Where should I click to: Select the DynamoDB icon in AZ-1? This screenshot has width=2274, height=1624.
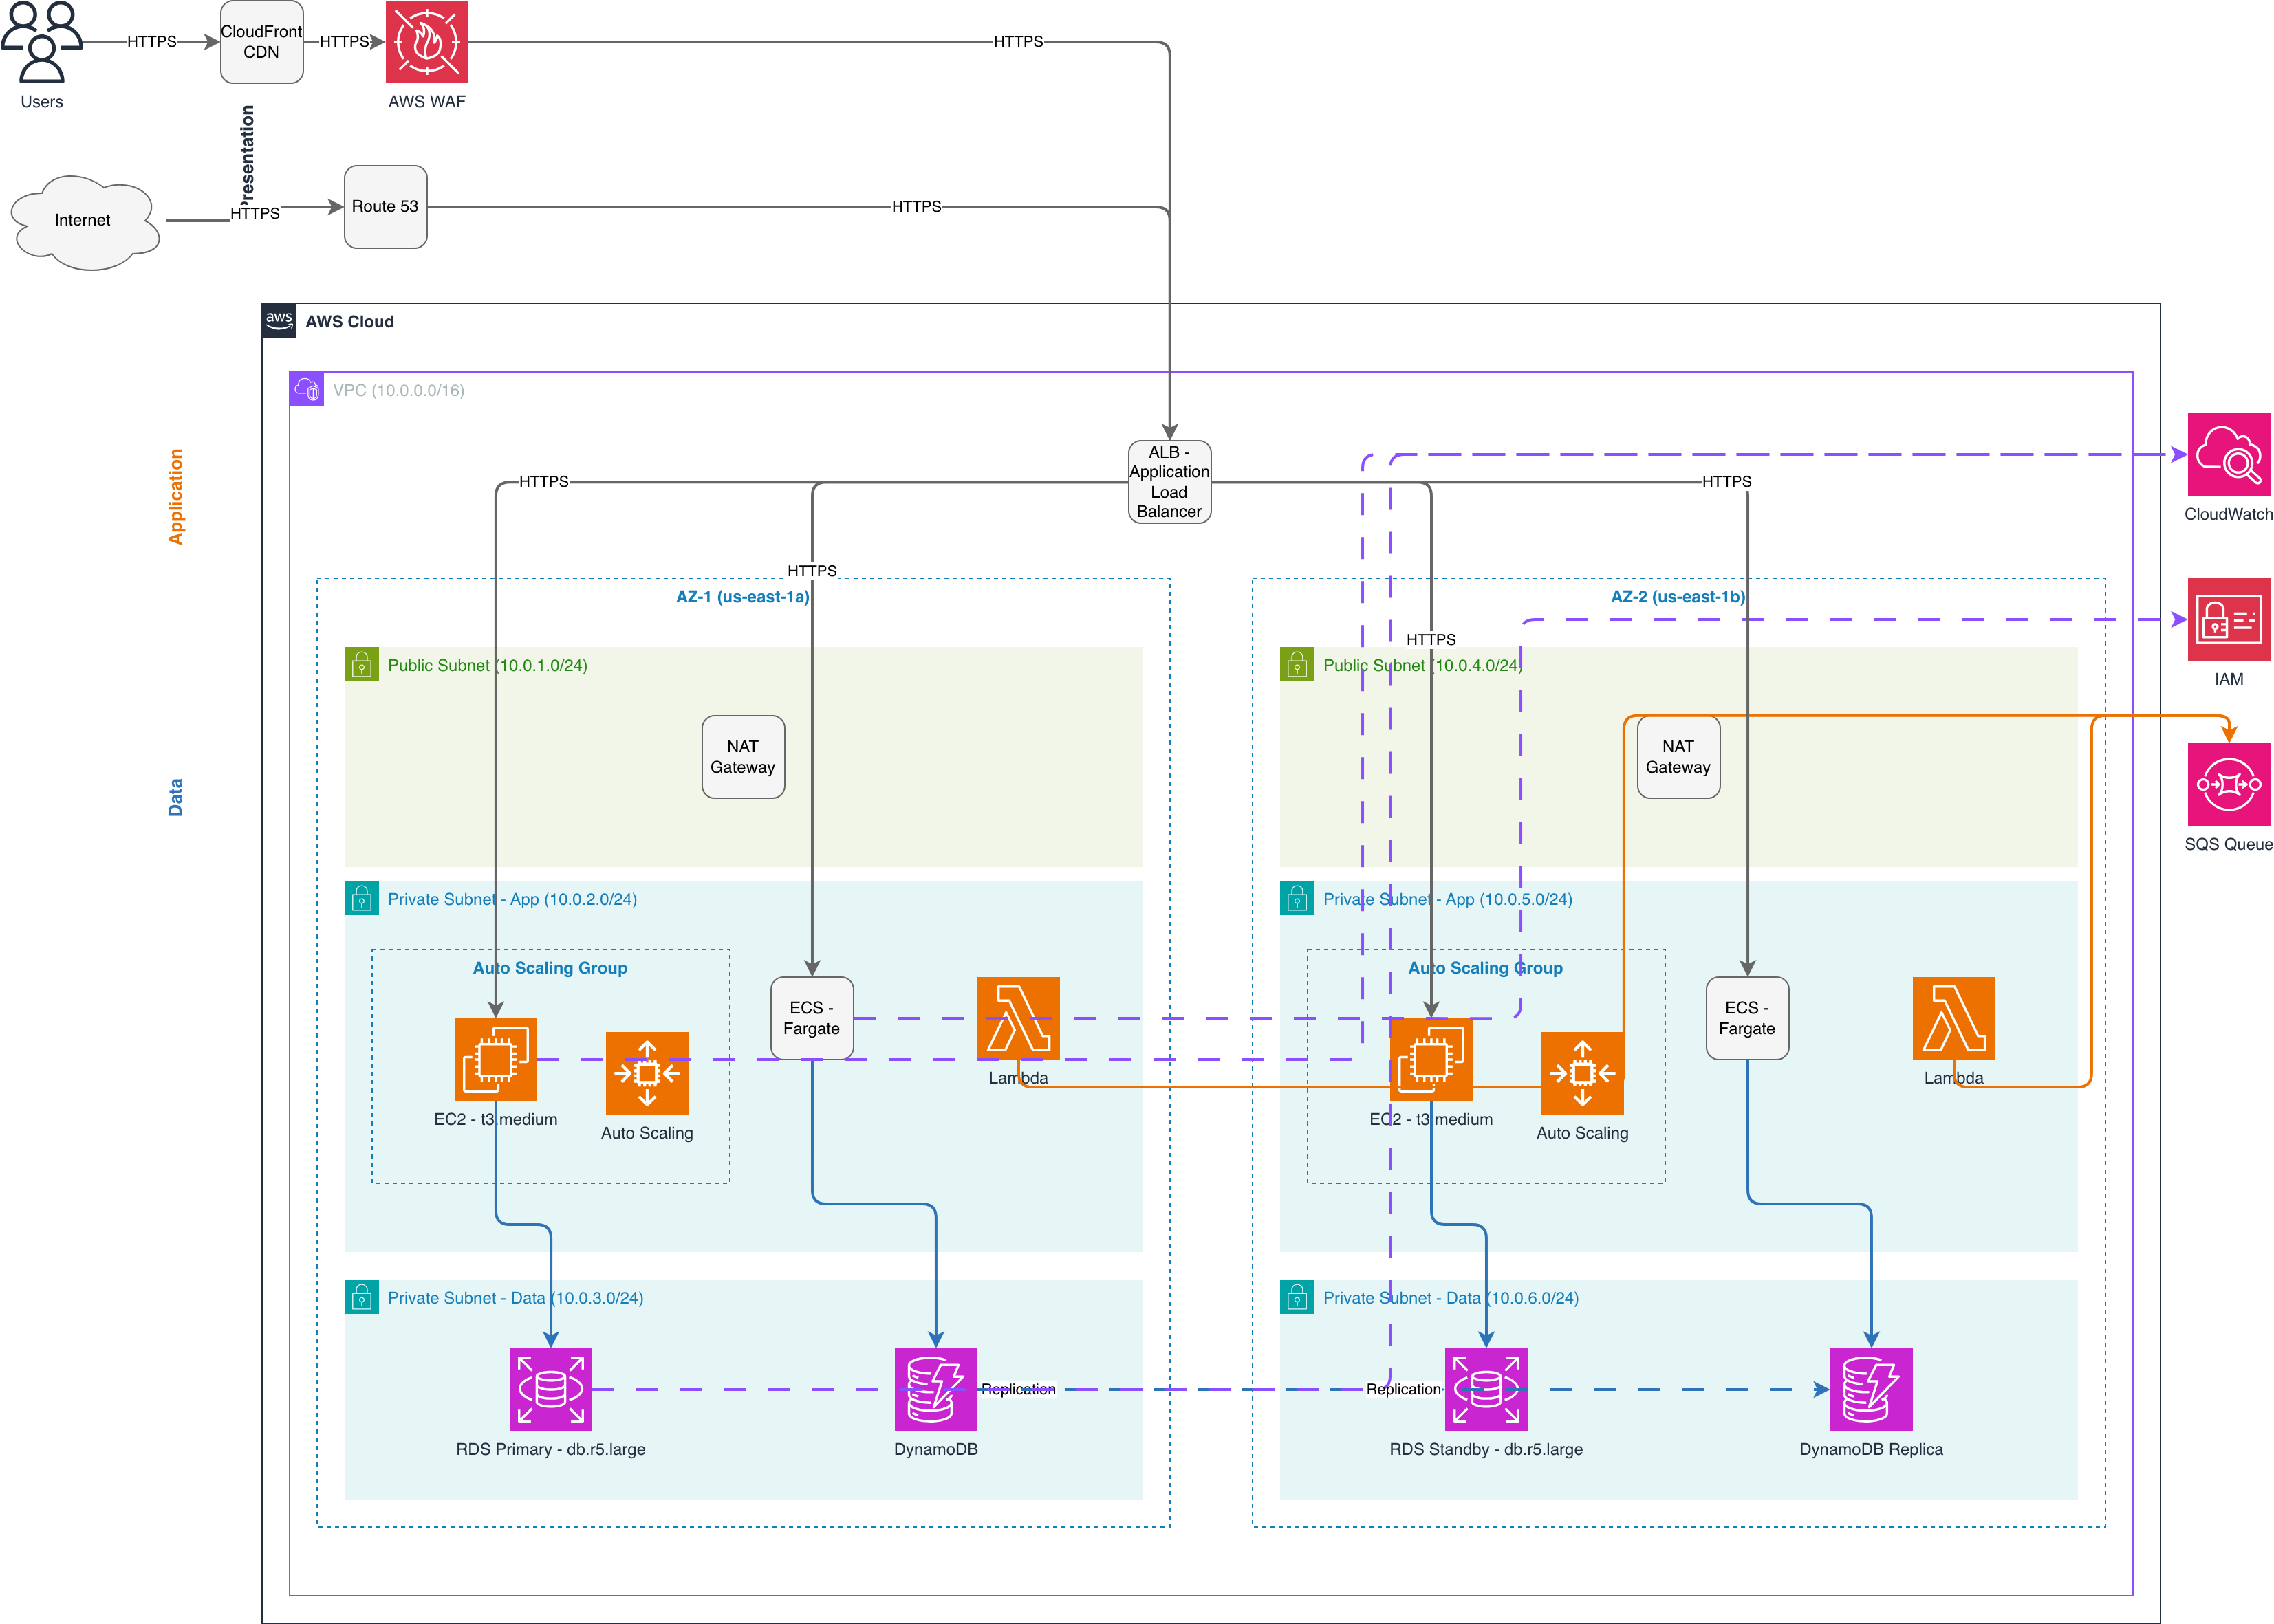(x=936, y=1389)
